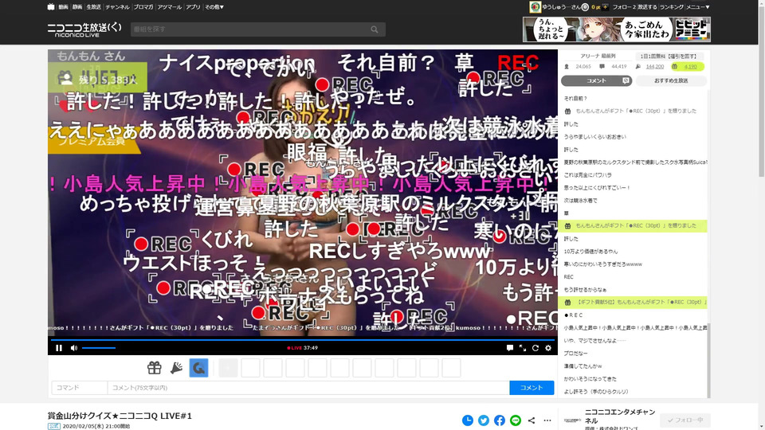Mute the player volume speaker icon
The width and height of the screenshot is (765, 430).
[73, 348]
